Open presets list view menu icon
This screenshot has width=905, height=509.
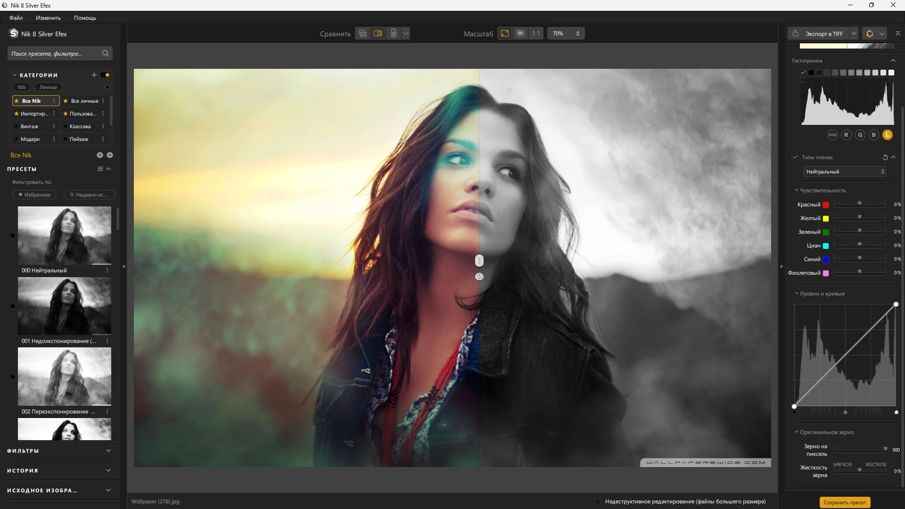click(x=100, y=169)
